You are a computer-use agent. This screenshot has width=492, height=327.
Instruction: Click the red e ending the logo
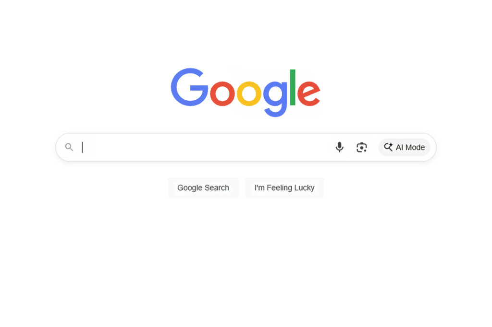coord(309,93)
